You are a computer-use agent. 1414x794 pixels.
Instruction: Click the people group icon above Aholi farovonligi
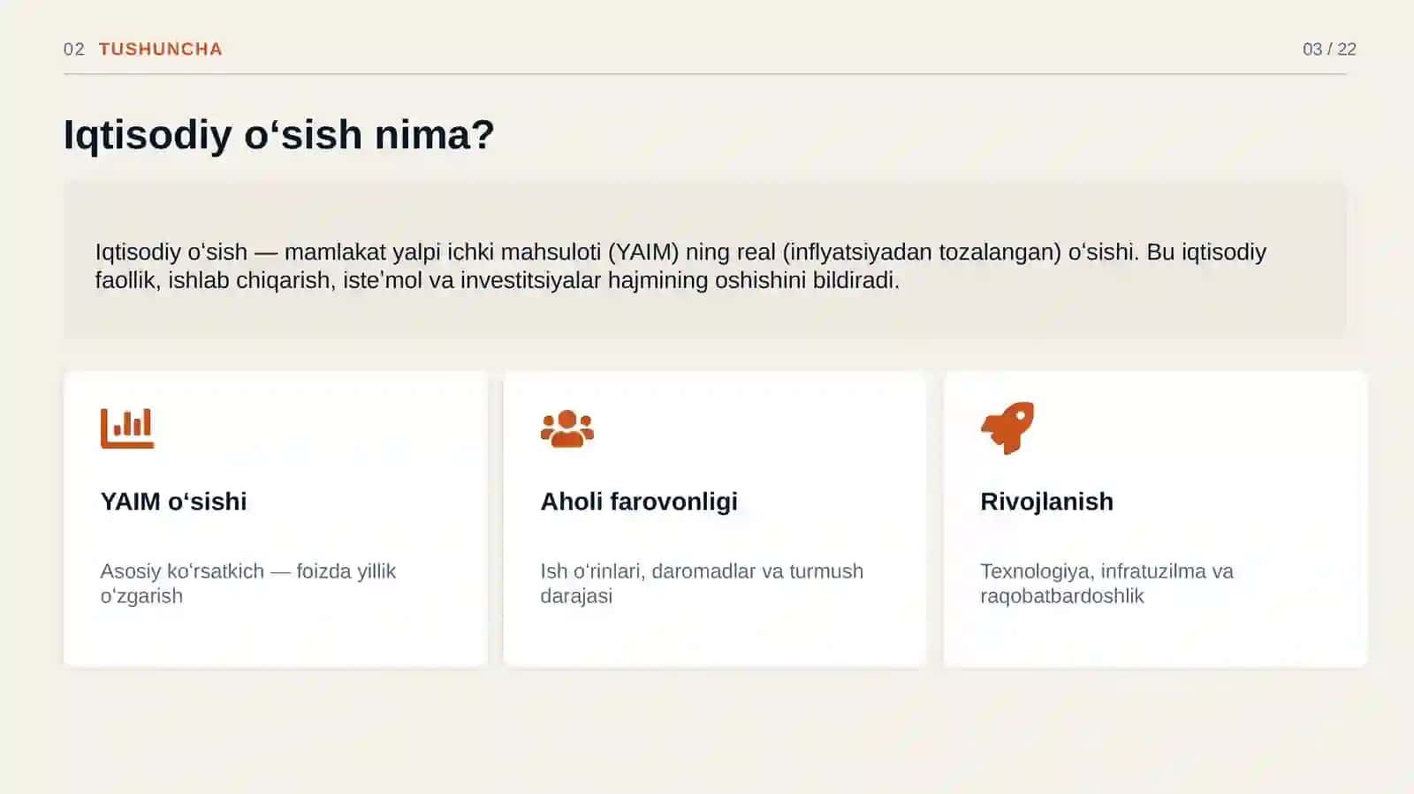coord(567,428)
